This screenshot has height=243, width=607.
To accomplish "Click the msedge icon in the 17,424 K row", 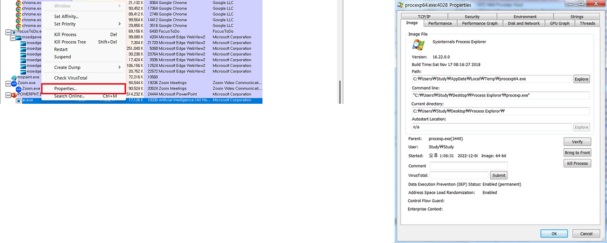I will (23, 60).
